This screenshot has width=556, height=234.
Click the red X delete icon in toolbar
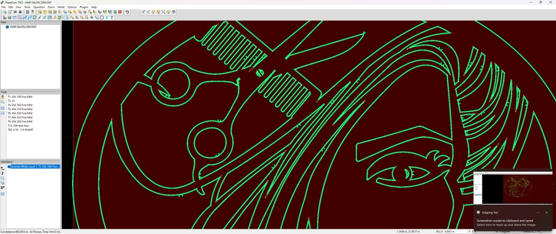coord(120,12)
